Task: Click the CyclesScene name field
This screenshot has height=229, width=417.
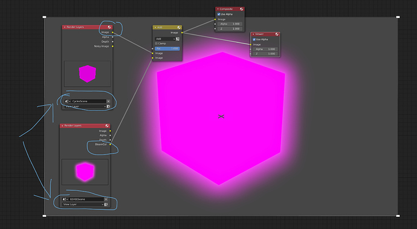Action: [x=89, y=102]
